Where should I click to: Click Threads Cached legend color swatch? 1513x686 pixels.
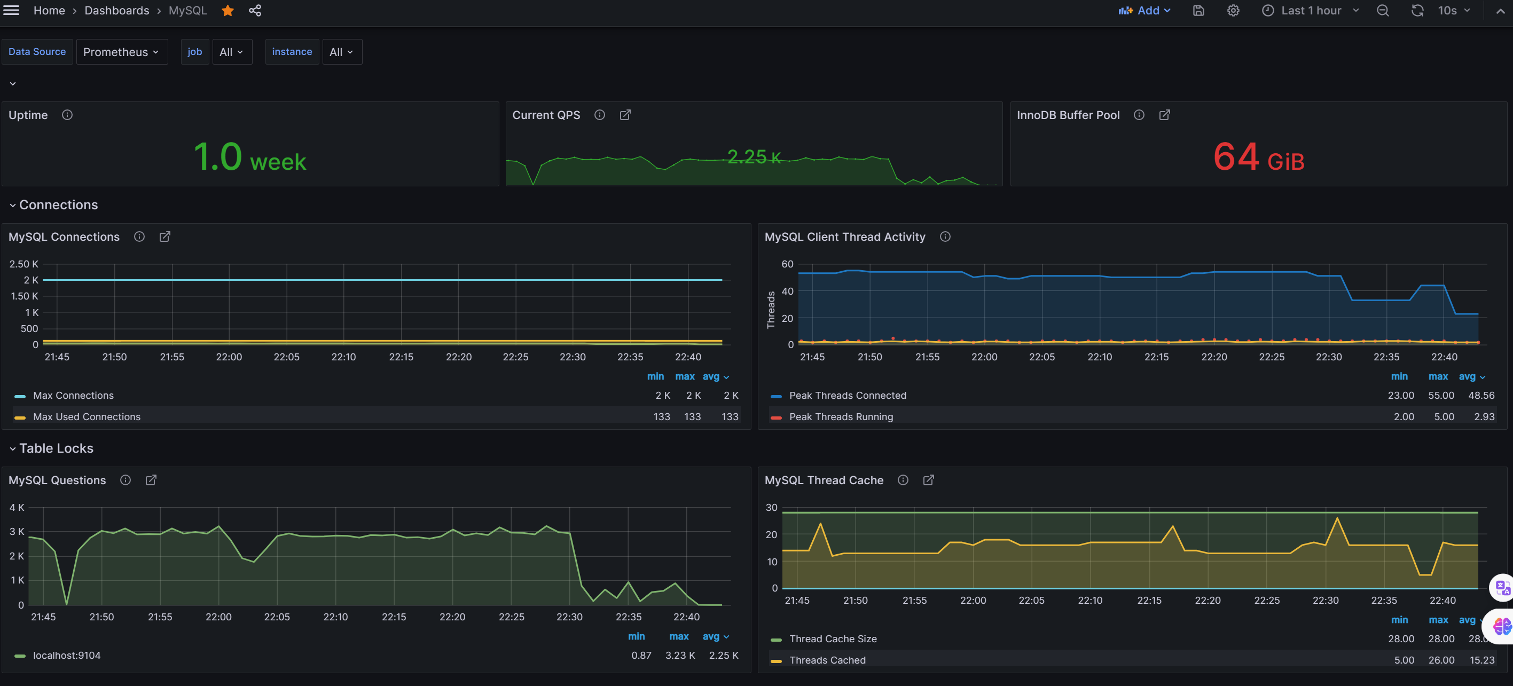tap(776, 661)
